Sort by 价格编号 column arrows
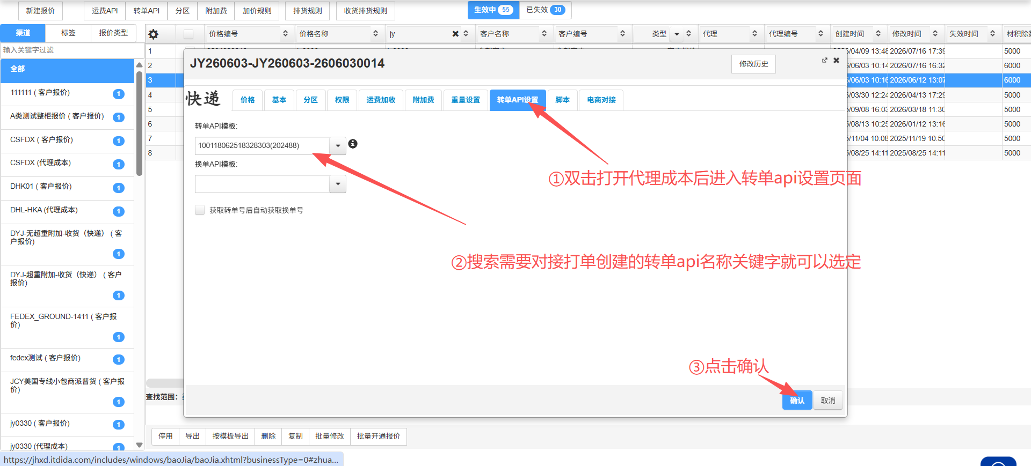1031x466 pixels. pyautogui.click(x=285, y=34)
